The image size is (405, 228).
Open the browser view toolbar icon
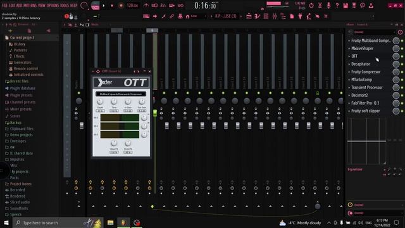pos(283,16)
